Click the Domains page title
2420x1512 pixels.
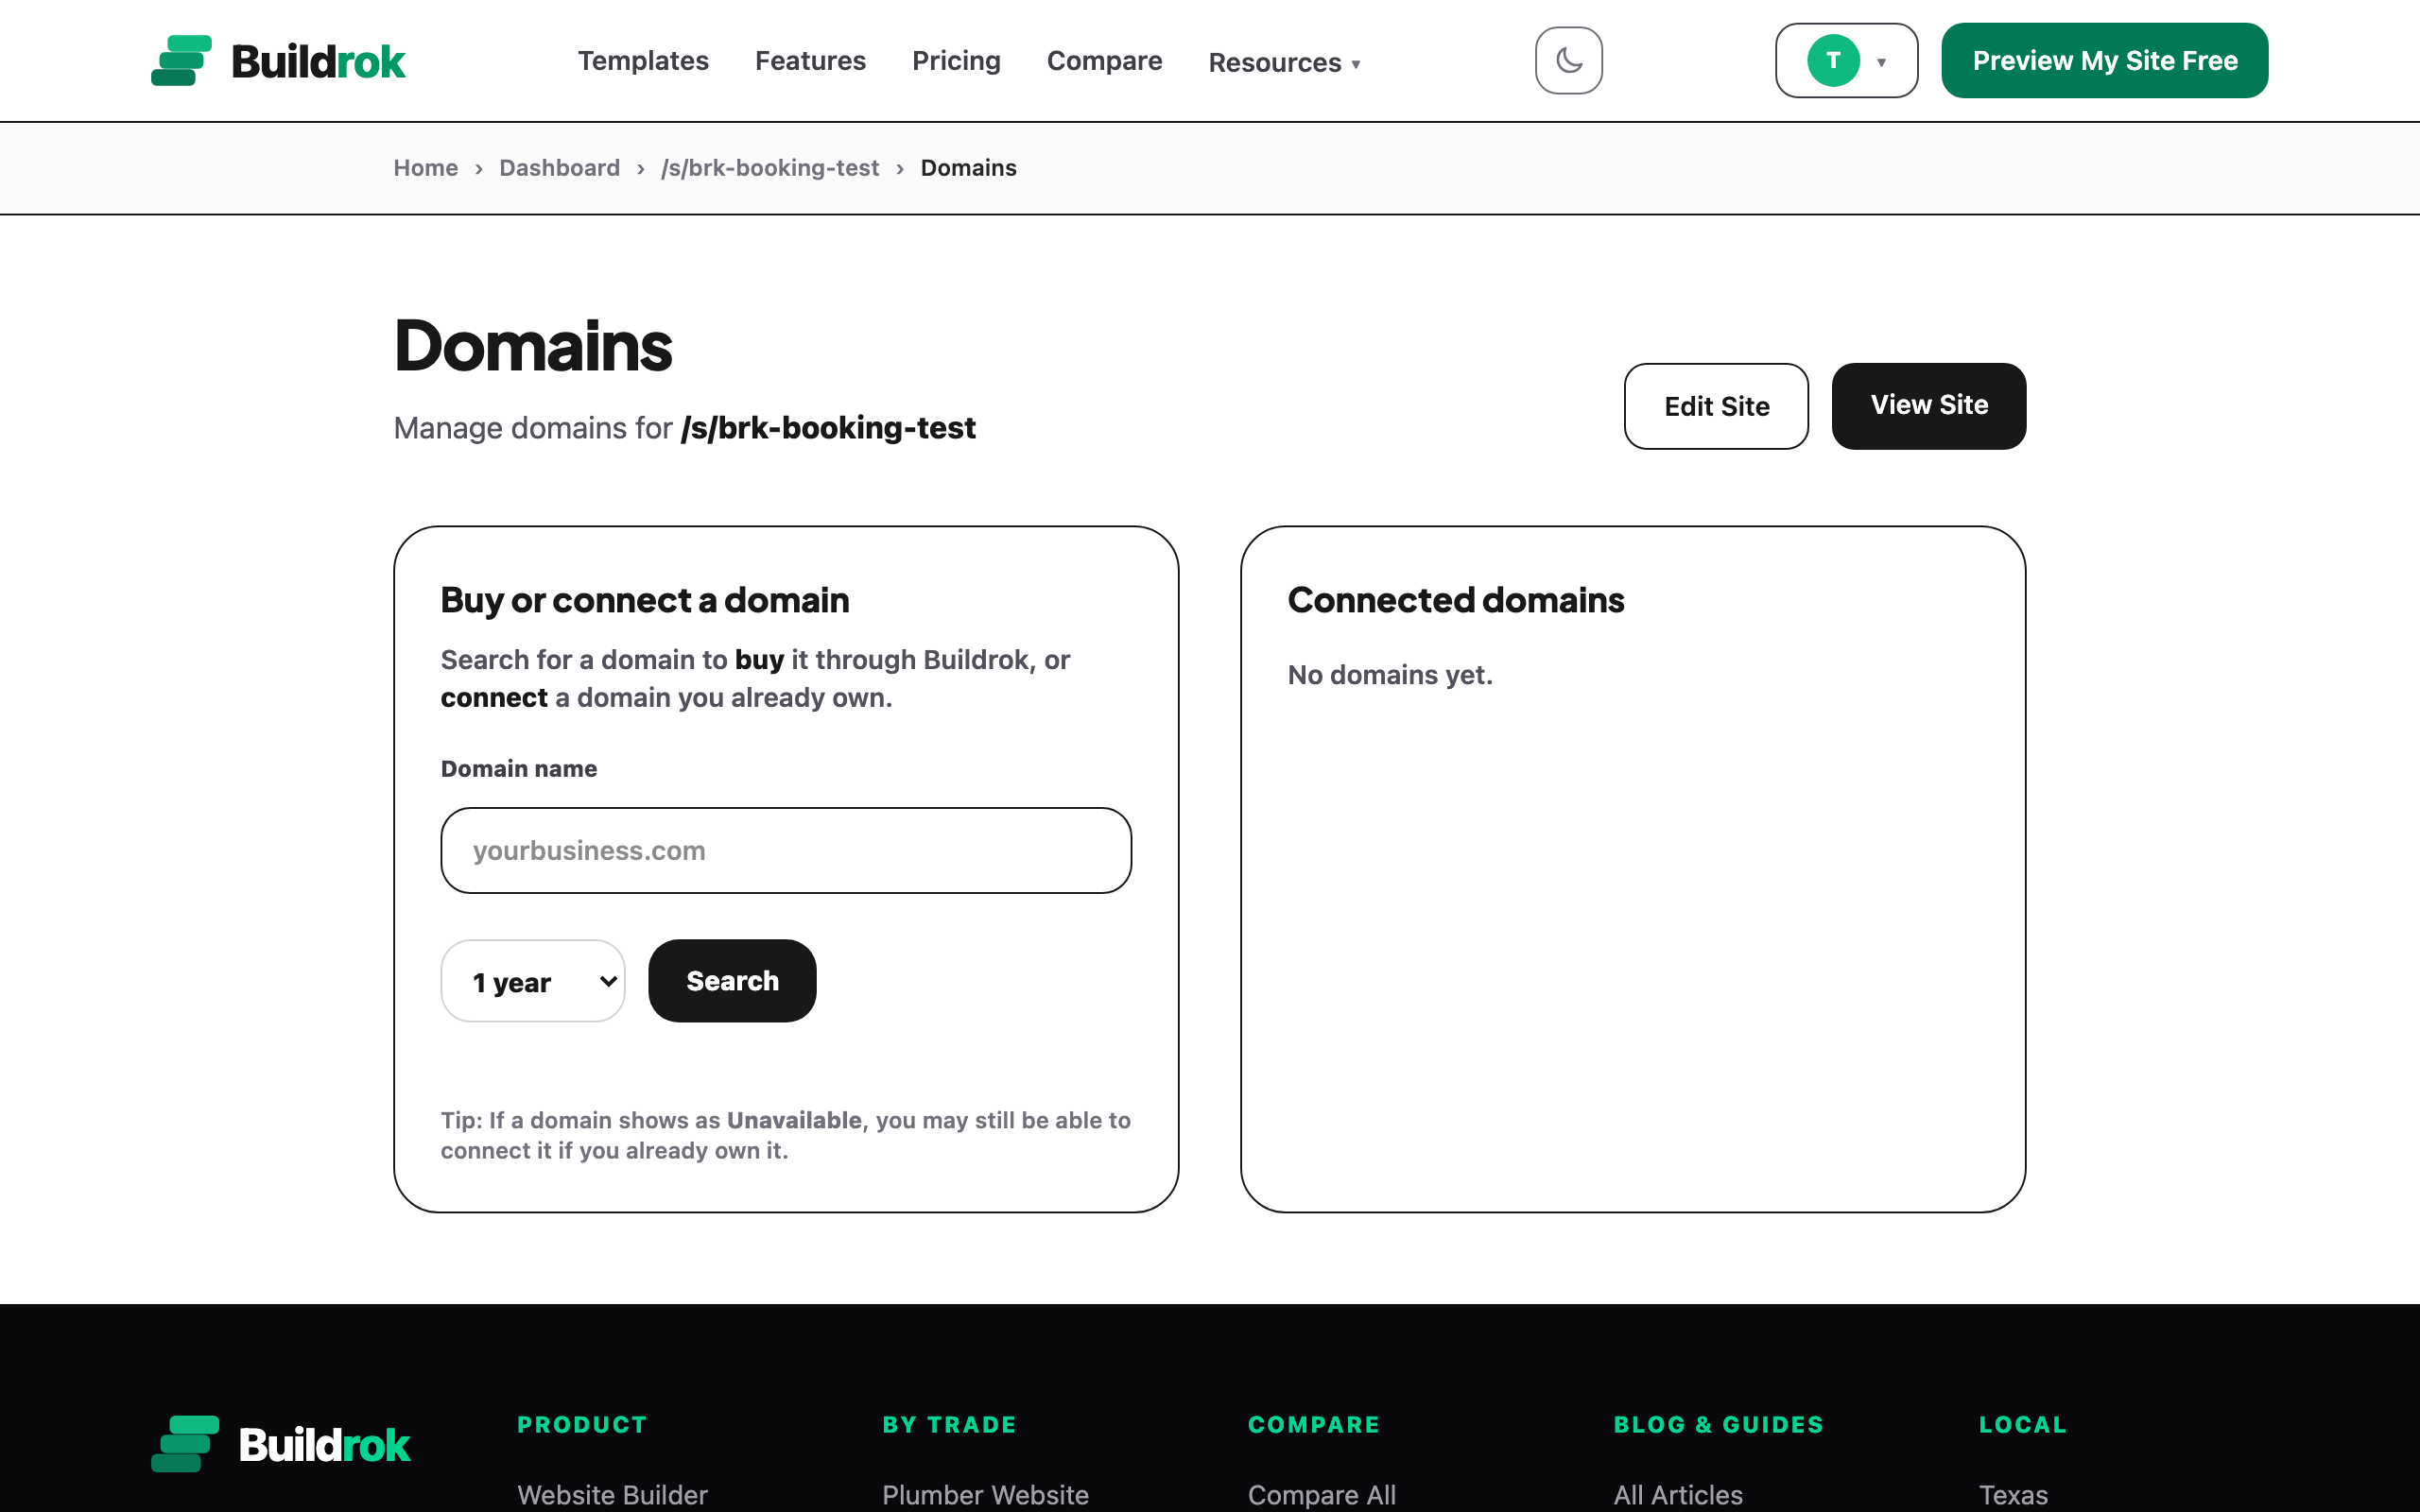click(533, 346)
